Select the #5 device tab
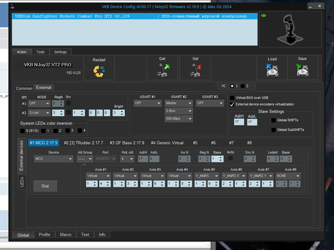334x250 pixels. 195,143
